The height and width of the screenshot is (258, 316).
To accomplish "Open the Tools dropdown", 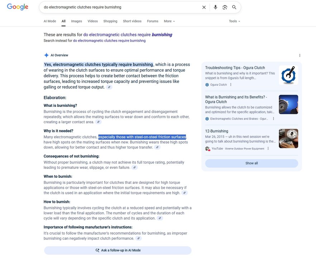I will 234,21.
